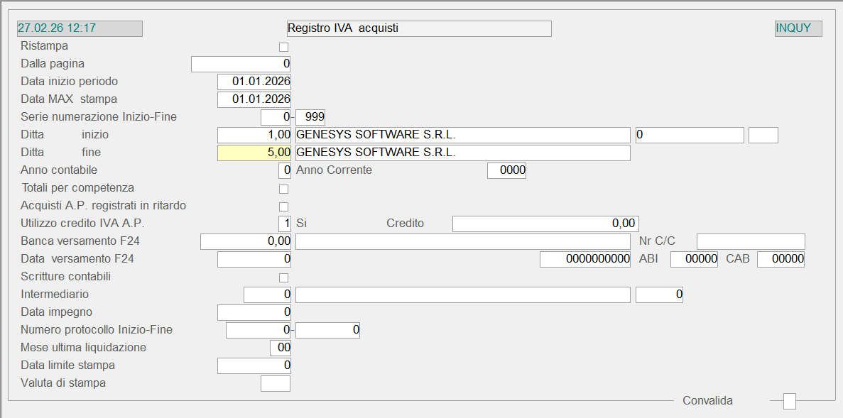Select the Data inizio periodo field
The image size is (843, 418).
[254, 82]
